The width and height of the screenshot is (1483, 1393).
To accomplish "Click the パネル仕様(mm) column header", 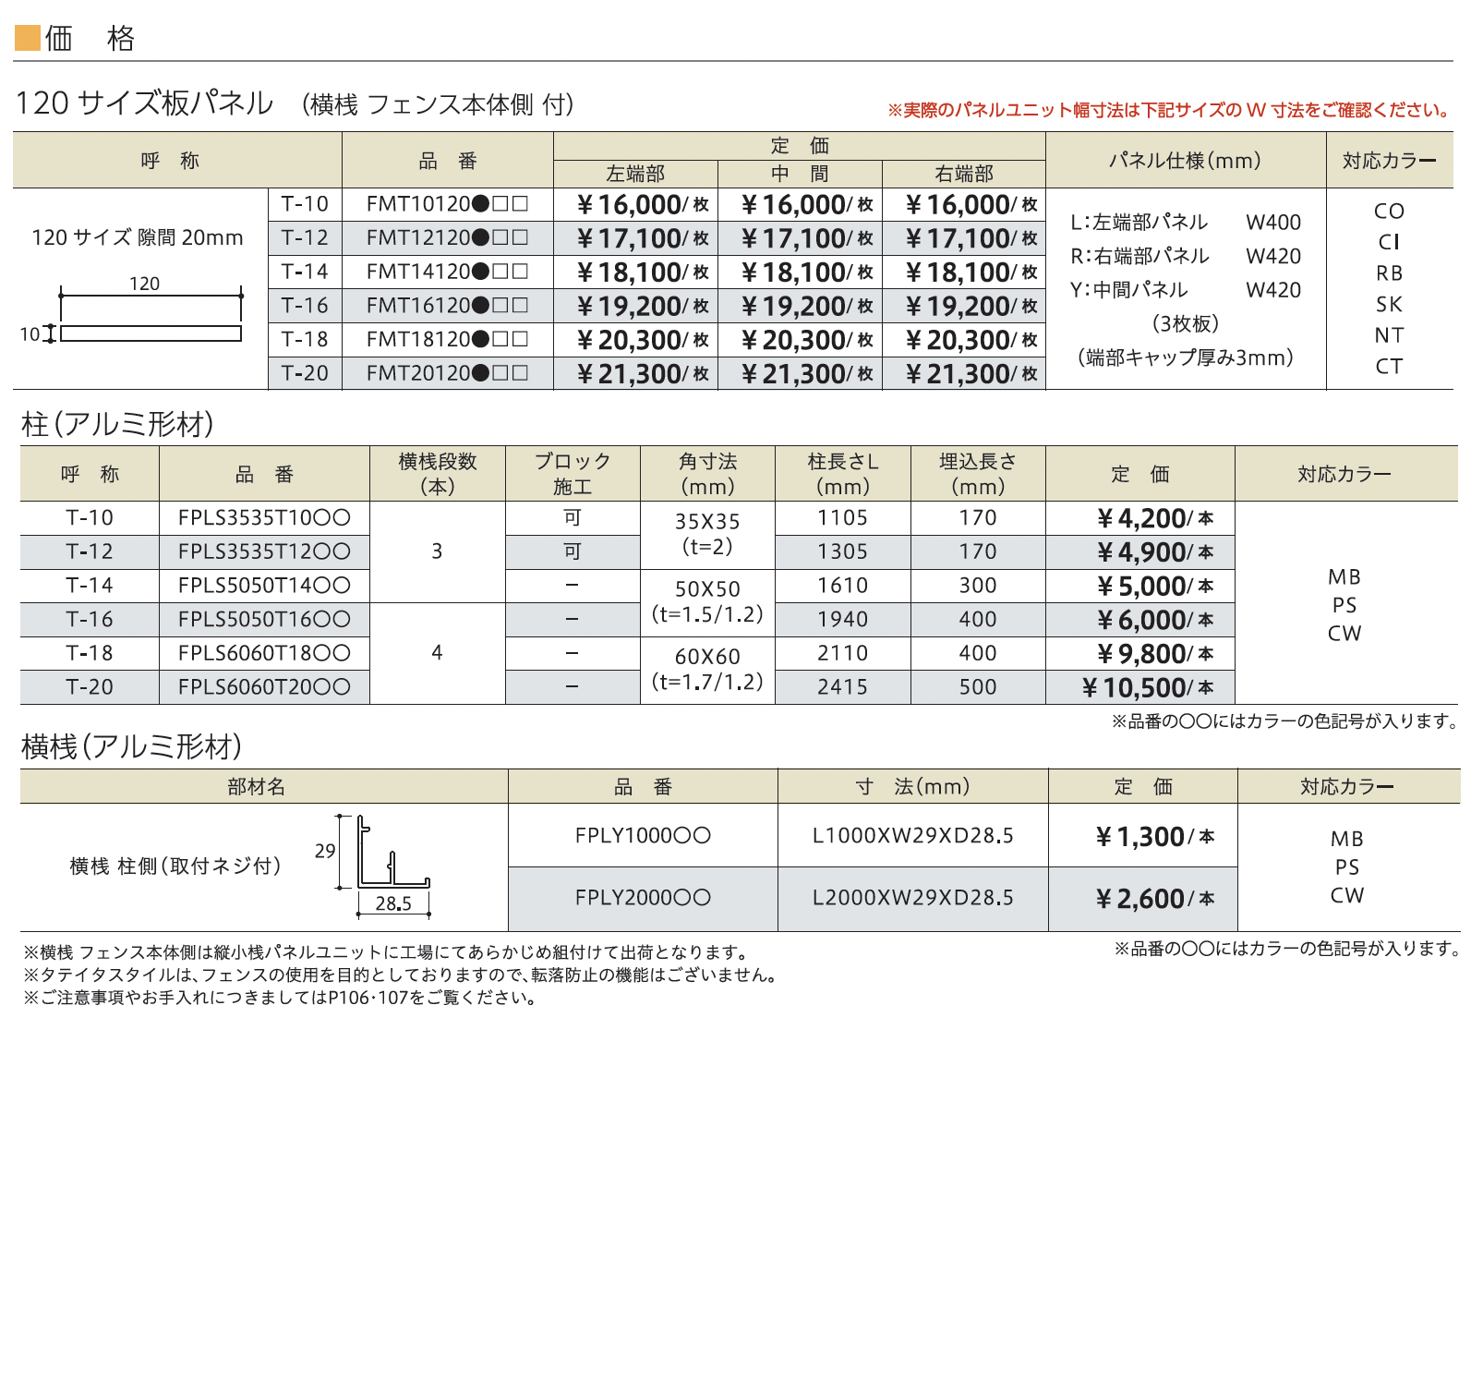I will (x=1186, y=161).
